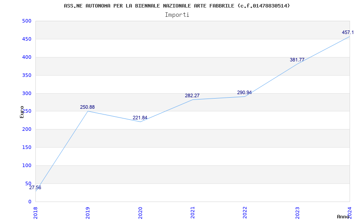Click the data label 250.88
Image resolution: width=354 pixels, height=221 pixels.
[x=87, y=107]
